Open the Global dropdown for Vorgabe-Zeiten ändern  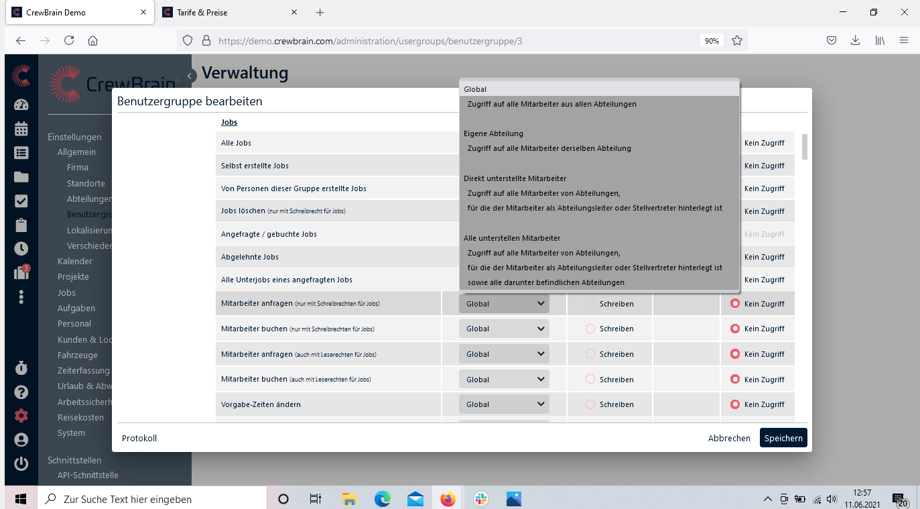(504, 404)
